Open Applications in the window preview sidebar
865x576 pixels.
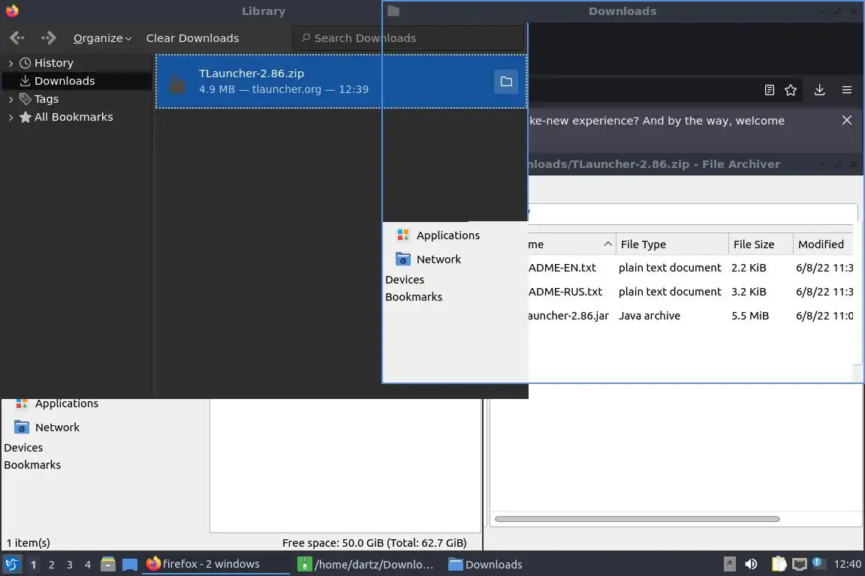(438, 235)
